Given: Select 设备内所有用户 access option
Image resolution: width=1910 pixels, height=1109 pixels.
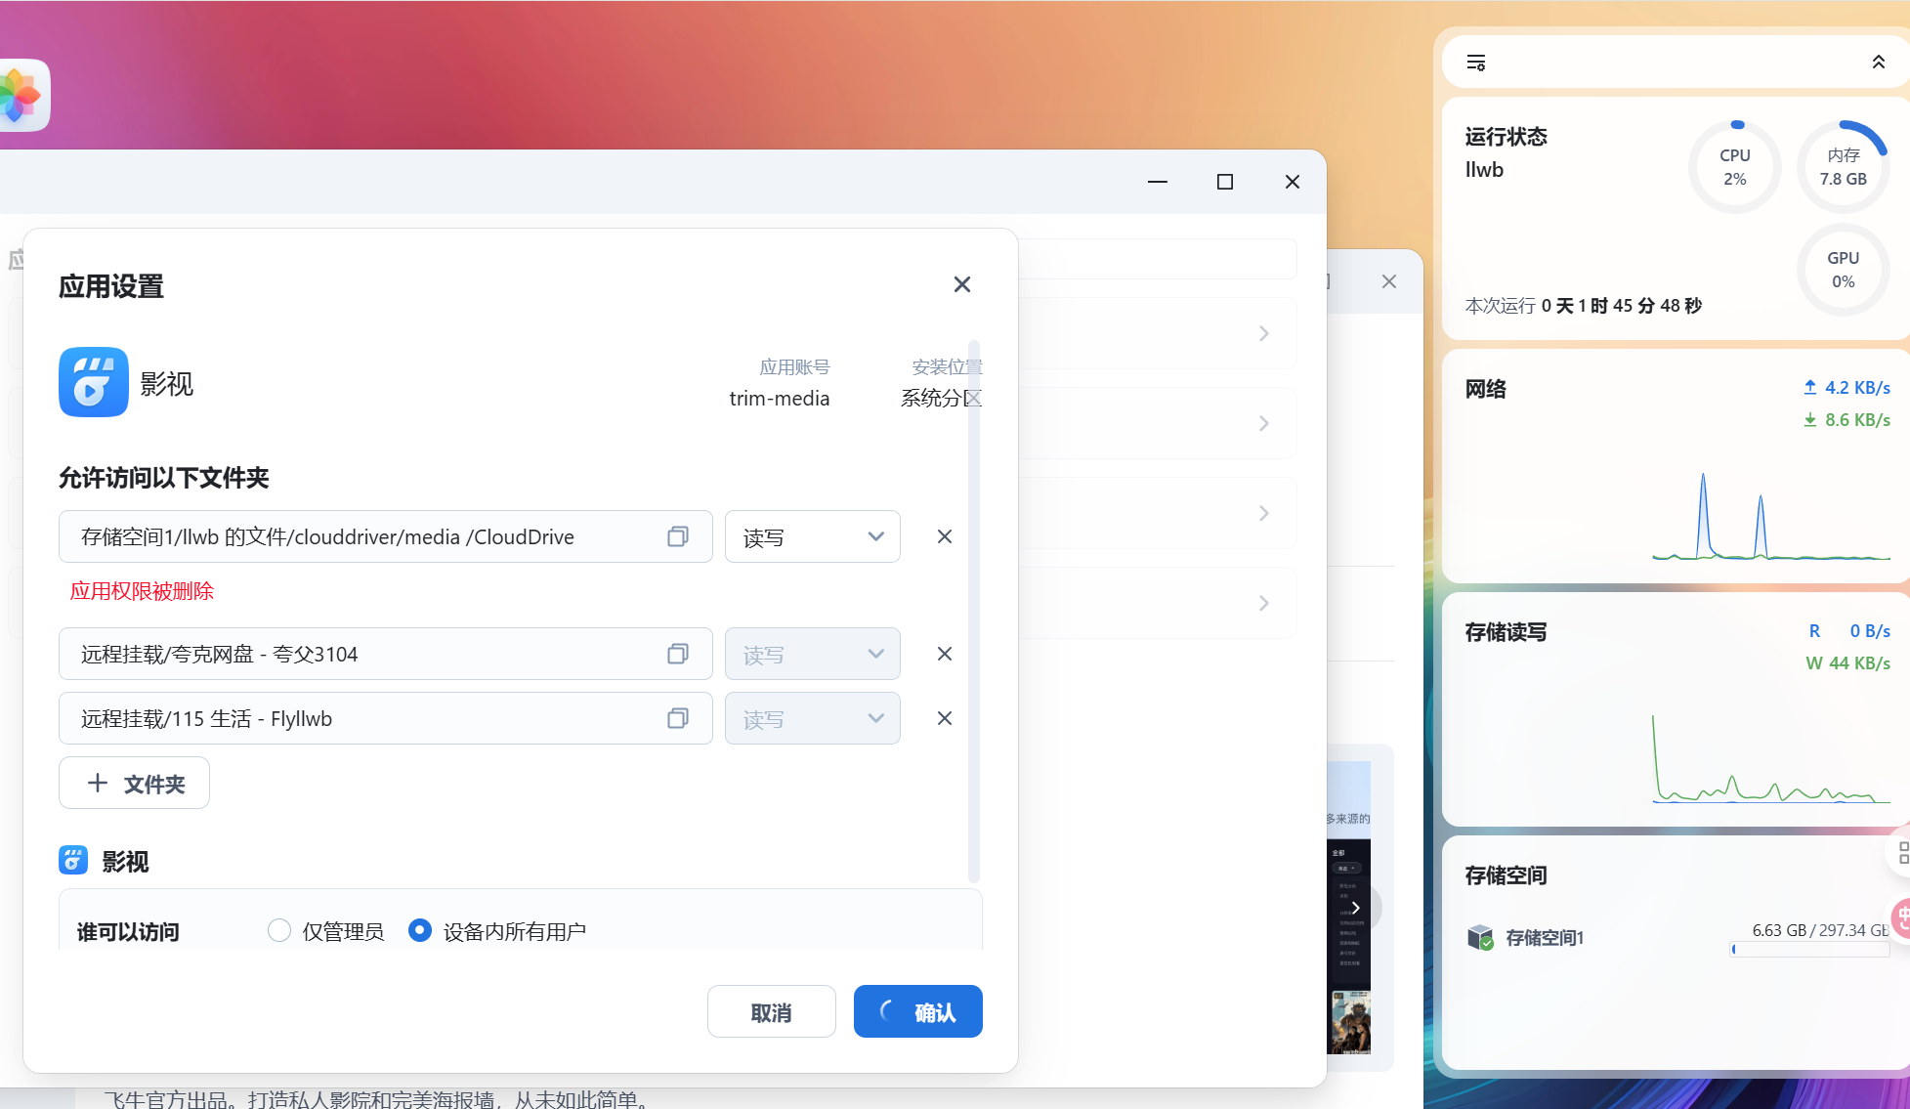Looking at the screenshot, I should coord(420,930).
